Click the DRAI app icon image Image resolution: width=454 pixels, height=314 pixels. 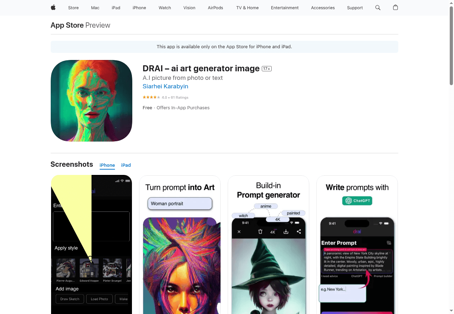click(x=92, y=101)
